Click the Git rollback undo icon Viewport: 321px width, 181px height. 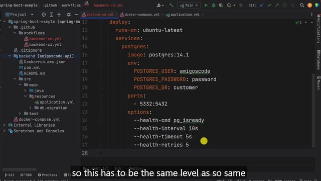pos(292,6)
